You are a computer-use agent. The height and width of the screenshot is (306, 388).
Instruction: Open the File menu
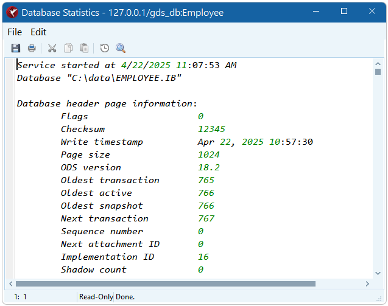[15, 32]
